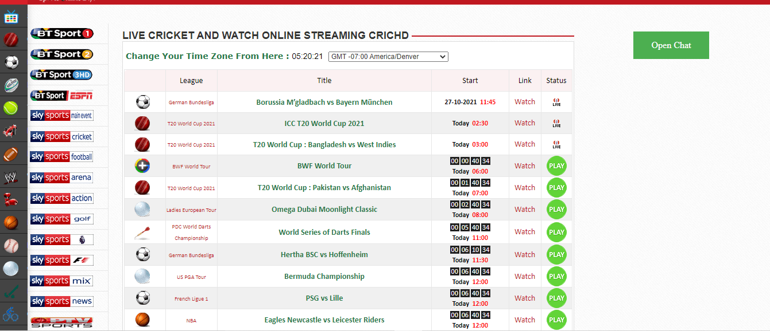Open PTV Sports channel
The width and height of the screenshot is (770, 331).
(x=61, y=322)
